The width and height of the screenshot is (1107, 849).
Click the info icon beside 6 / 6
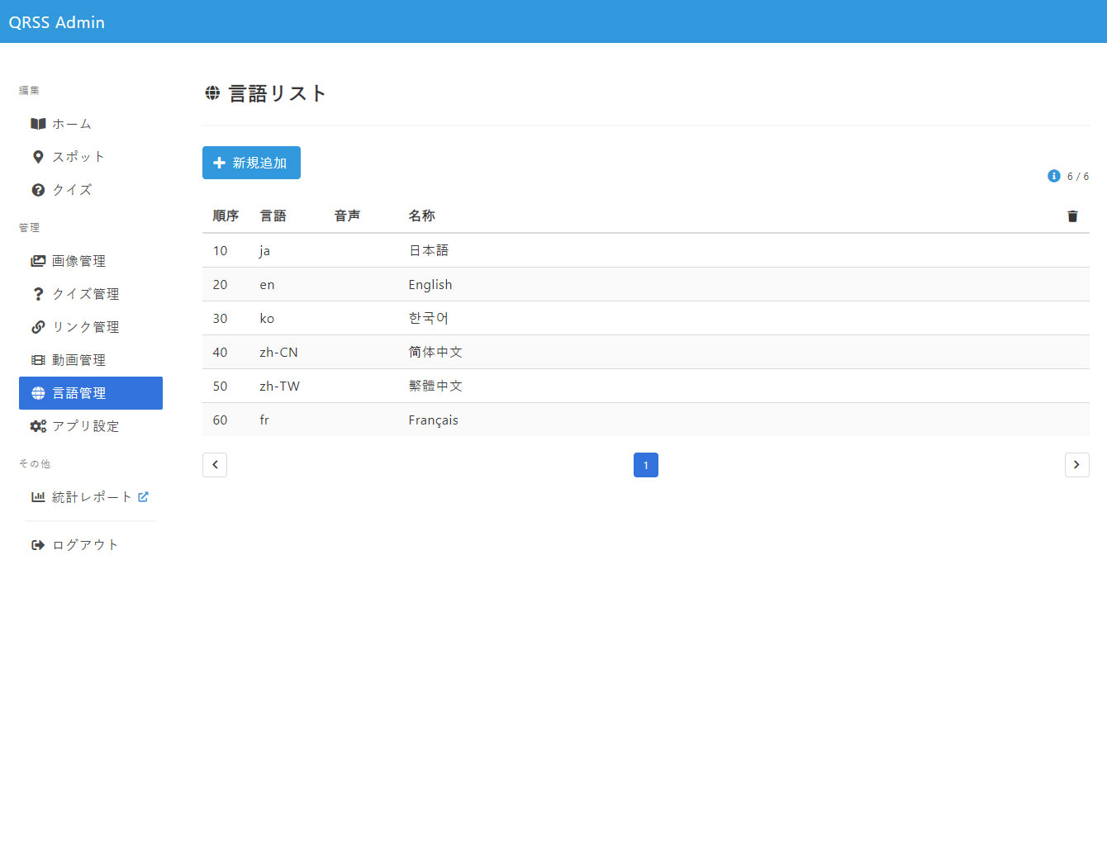click(1053, 176)
